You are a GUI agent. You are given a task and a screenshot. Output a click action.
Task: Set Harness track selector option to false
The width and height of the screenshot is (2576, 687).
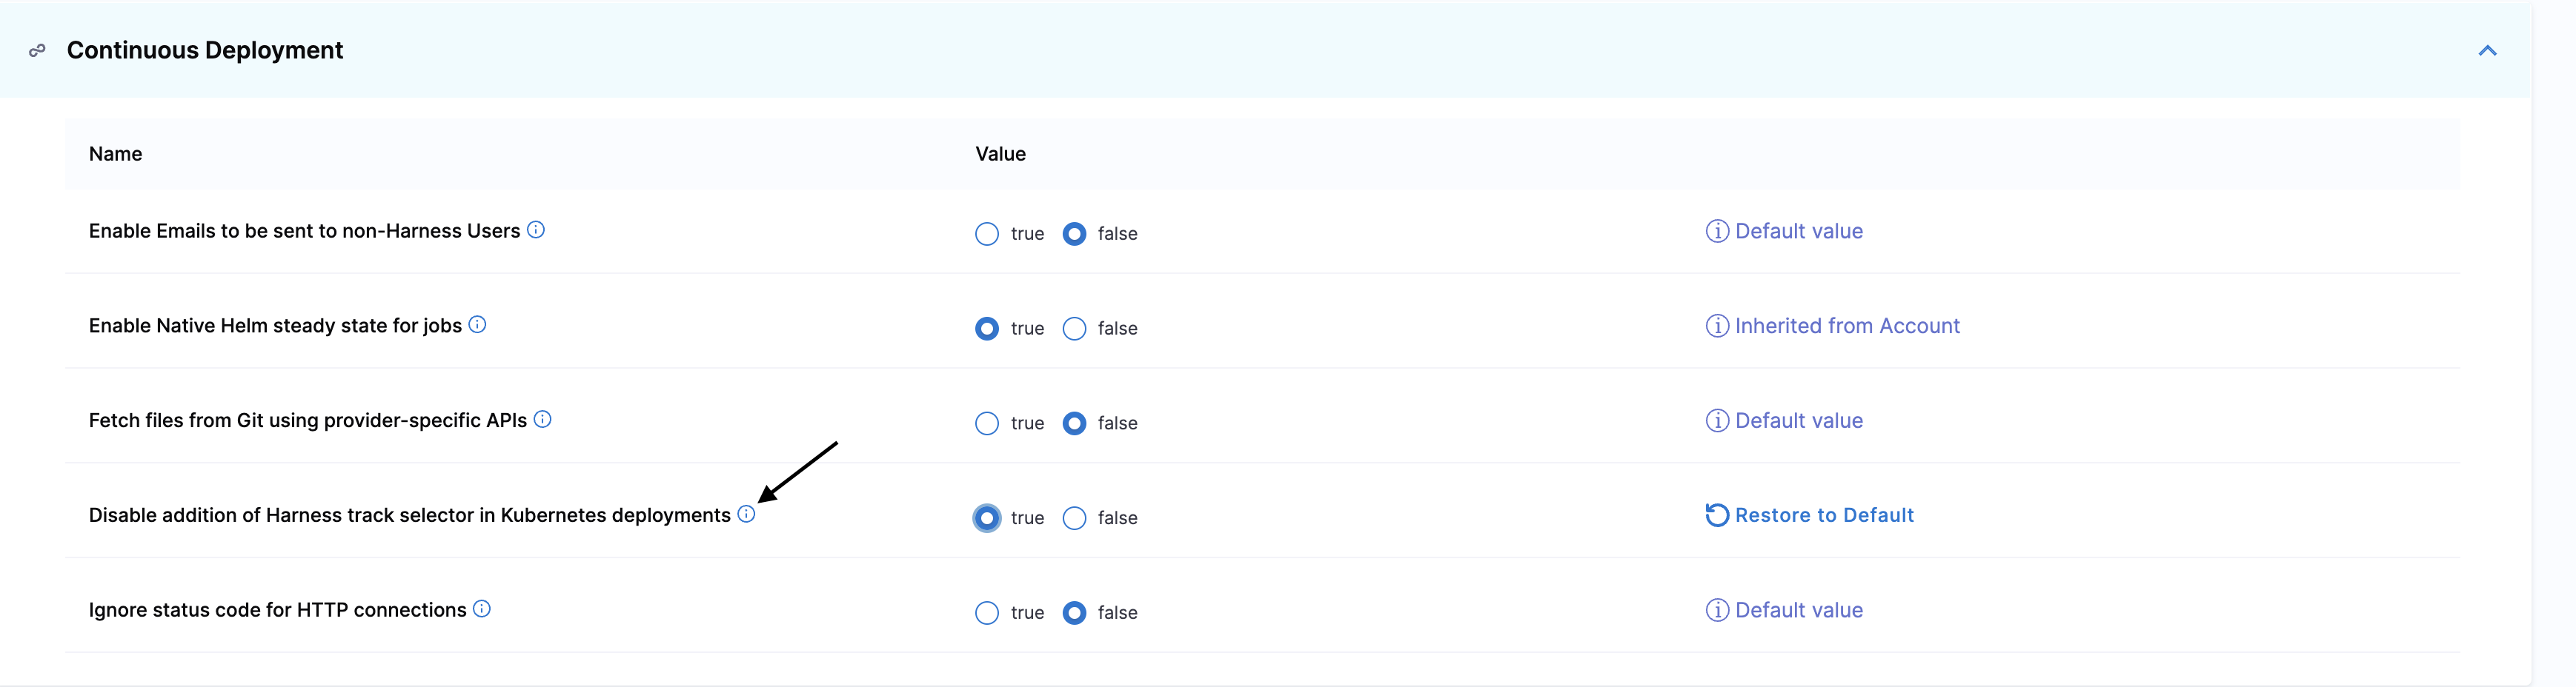[x=1074, y=518]
